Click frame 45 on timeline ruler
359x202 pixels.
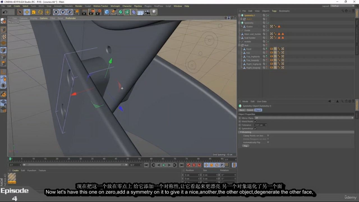pos(116,159)
